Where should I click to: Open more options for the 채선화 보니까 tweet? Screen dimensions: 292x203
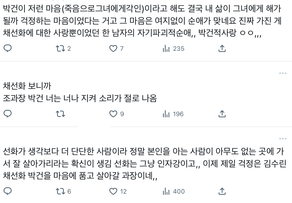click(283, 74)
